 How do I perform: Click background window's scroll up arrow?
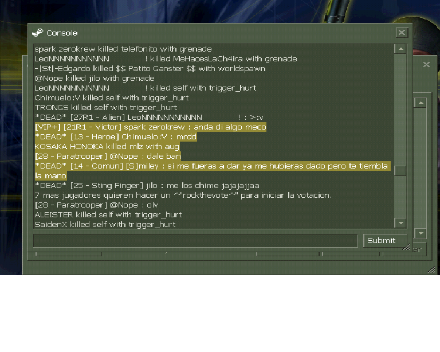coord(421,103)
